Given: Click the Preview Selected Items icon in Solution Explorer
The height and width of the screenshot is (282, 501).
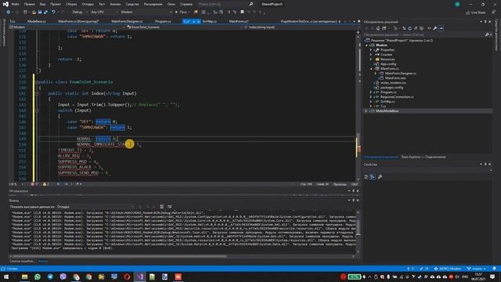Looking at the screenshot, I should coord(441,28).
